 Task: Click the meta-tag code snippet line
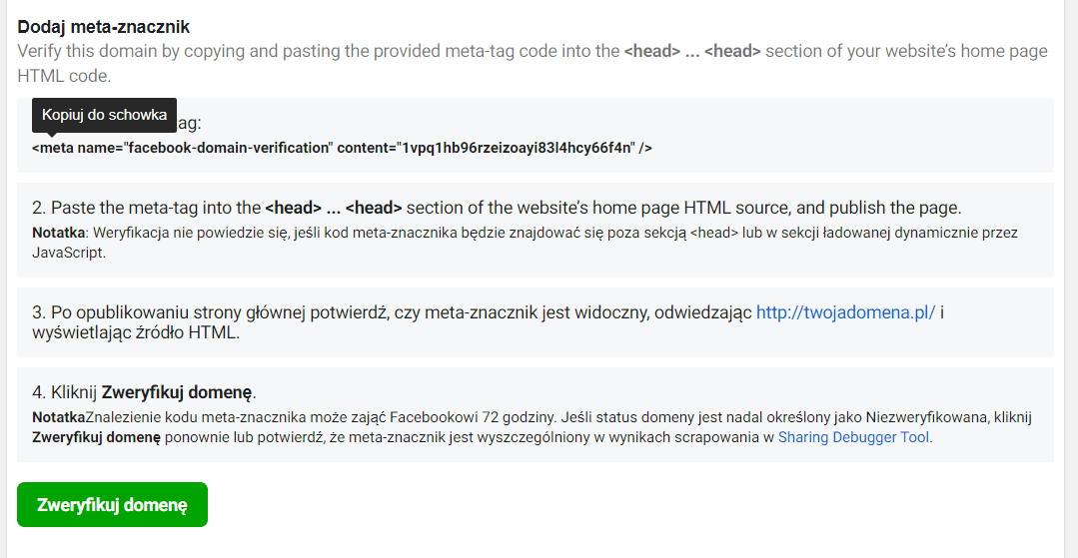pyautogui.click(x=342, y=148)
